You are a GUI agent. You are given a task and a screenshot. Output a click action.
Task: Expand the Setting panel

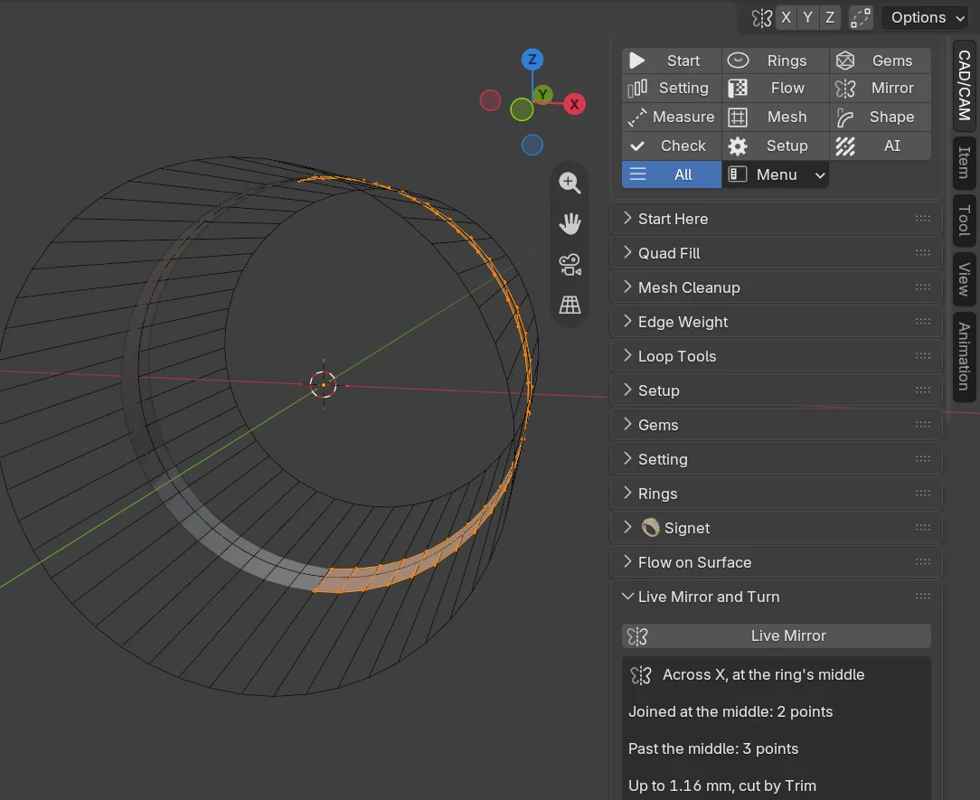776,459
